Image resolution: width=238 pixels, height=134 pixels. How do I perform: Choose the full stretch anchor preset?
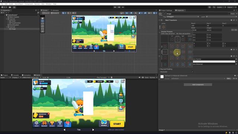pyautogui.click(x=190, y=64)
